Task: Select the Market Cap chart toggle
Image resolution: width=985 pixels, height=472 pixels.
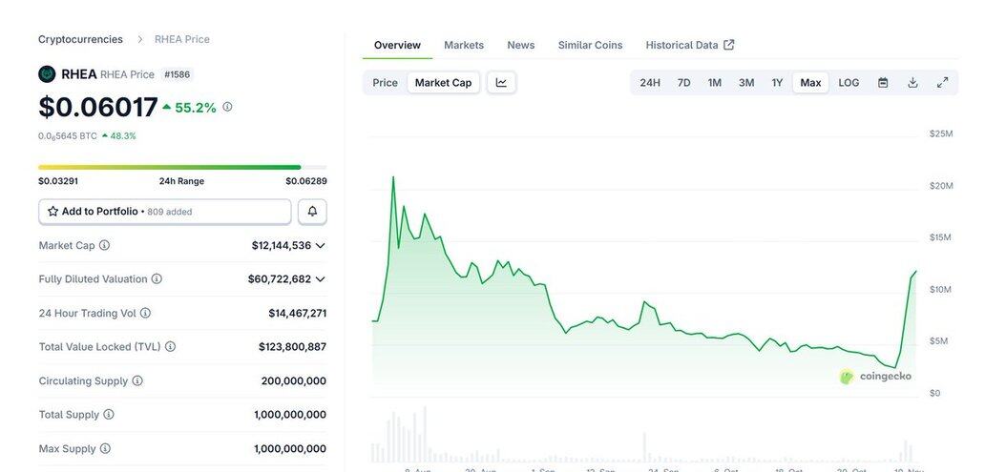Action: tap(443, 83)
